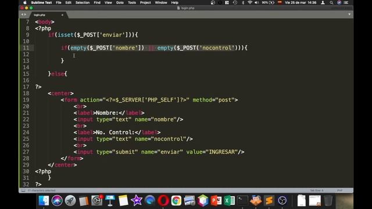
Task: Open Notification Center in menu bar
Action: coord(346,2)
